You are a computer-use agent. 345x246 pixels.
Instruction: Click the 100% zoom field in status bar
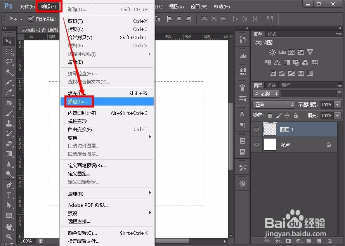[26, 241]
